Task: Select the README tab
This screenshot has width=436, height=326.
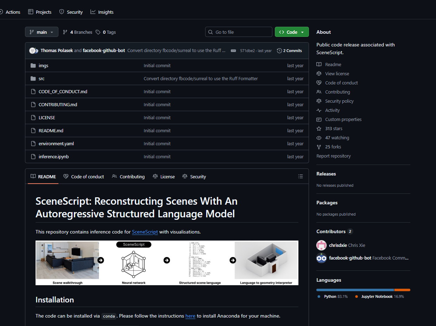Action: (x=43, y=177)
